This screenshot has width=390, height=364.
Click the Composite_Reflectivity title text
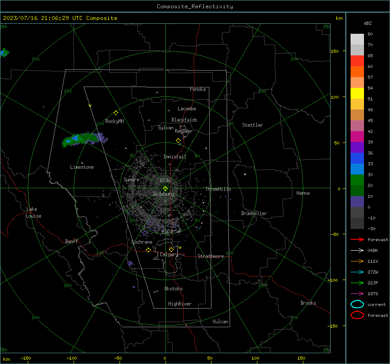pyautogui.click(x=195, y=6)
